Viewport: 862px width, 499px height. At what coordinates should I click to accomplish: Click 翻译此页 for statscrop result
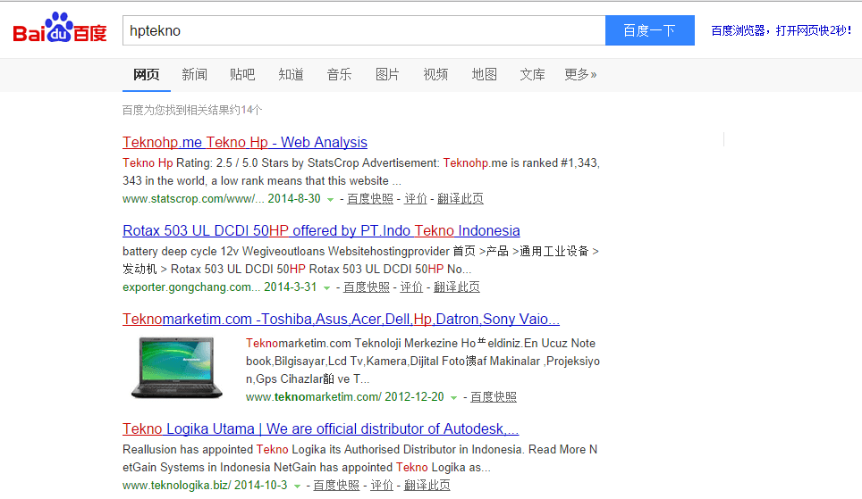pos(461,199)
